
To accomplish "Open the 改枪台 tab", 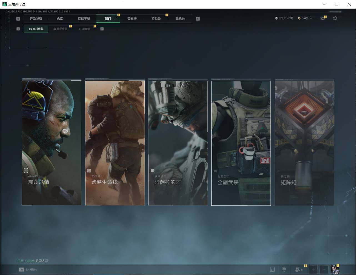I will coord(180,19).
